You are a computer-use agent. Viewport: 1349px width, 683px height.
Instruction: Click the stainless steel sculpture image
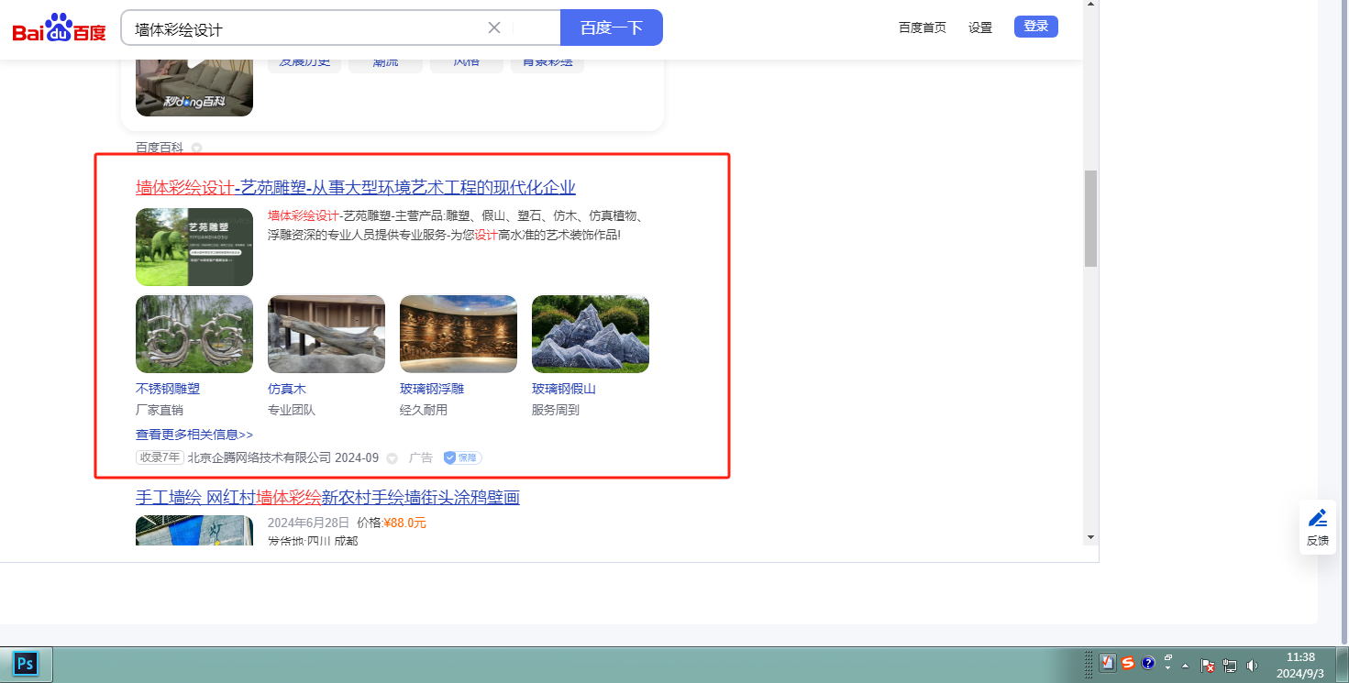point(194,334)
